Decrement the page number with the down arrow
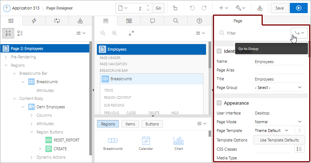 tap(148, 10)
